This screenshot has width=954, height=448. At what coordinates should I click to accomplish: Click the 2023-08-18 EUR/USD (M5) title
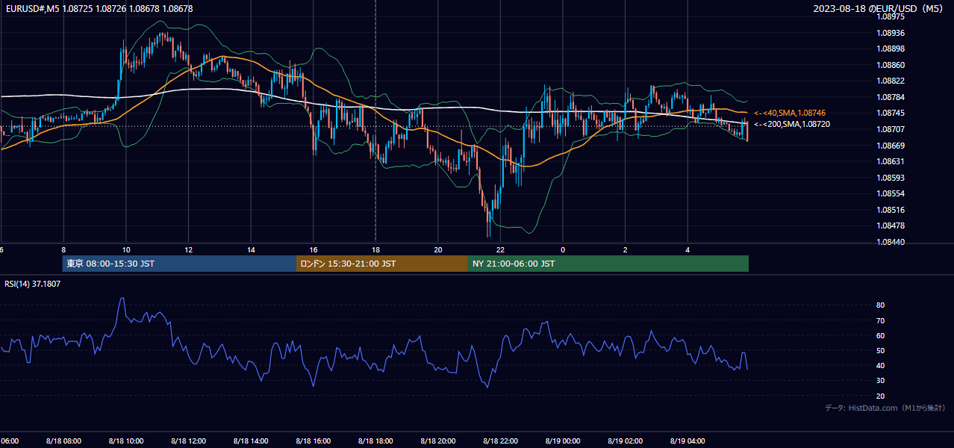pos(879,8)
